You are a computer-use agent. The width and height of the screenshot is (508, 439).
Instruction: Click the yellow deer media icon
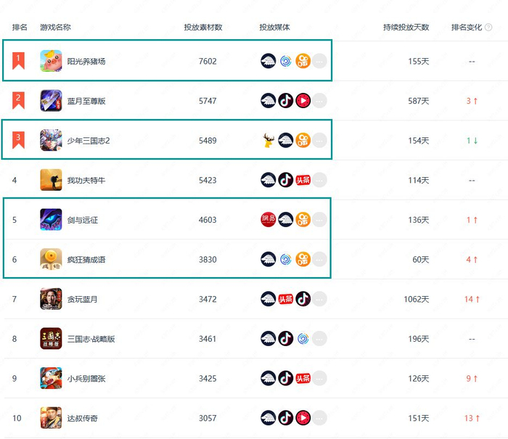[269, 140]
